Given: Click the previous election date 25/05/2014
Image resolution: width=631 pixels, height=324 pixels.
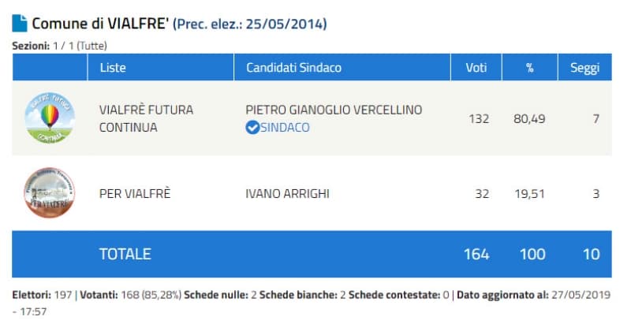Looking at the screenshot, I should click(x=284, y=24).
